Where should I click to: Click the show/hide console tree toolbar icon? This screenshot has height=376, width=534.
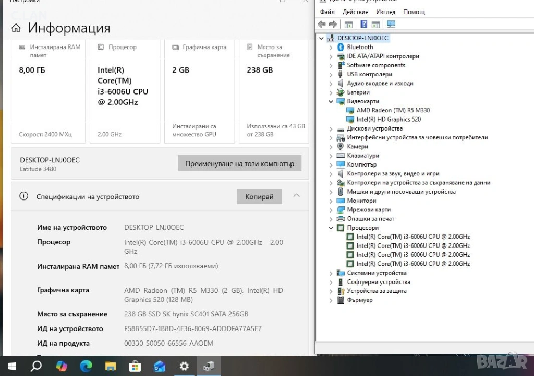click(348, 25)
